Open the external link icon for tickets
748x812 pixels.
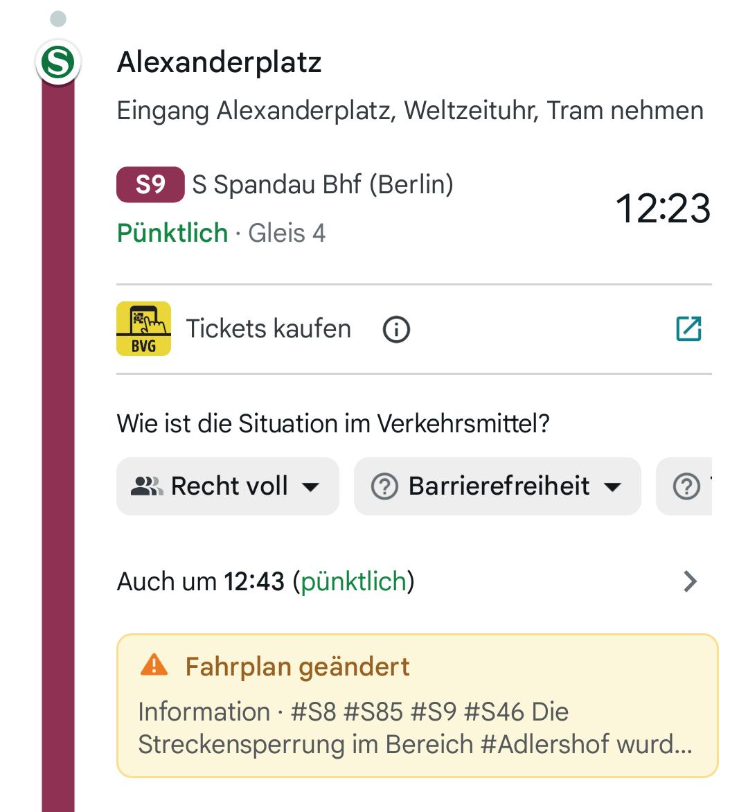[x=688, y=329]
